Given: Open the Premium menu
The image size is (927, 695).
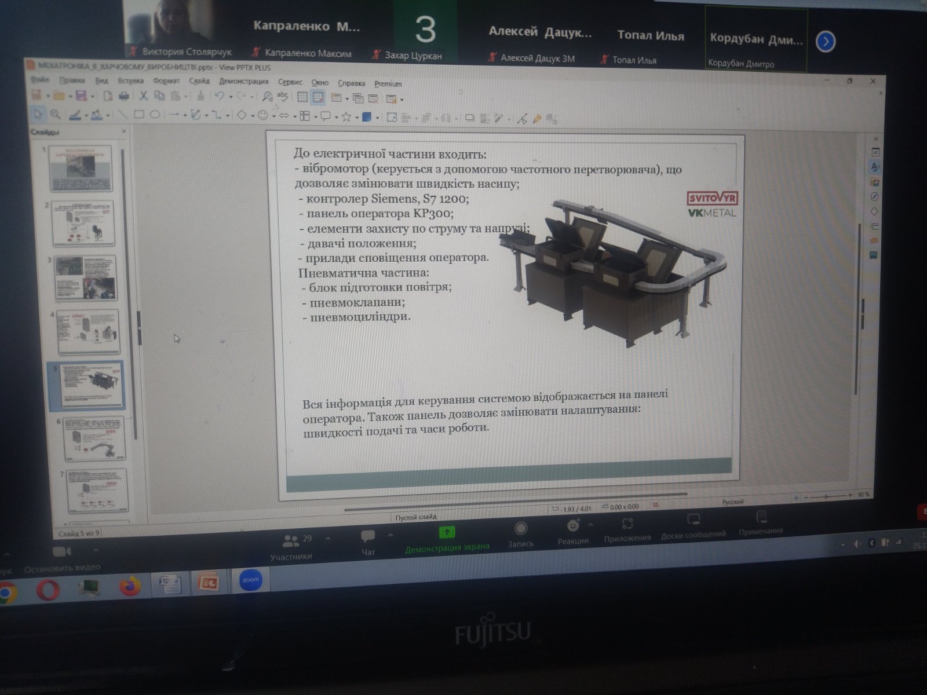Looking at the screenshot, I should [x=388, y=83].
